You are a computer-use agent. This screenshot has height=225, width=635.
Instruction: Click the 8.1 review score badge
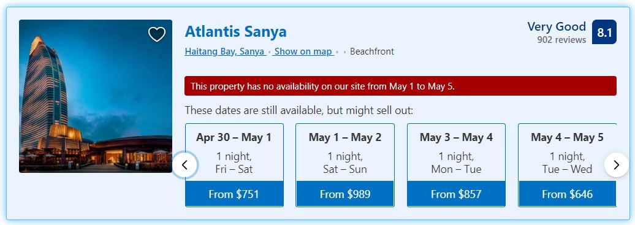click(x=604, y=32)
